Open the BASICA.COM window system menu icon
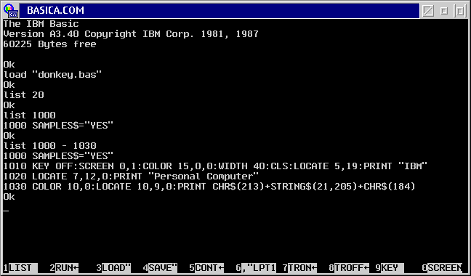Viewport: 471px width, 276px height. pyautogui.click(x=10, y=10)
